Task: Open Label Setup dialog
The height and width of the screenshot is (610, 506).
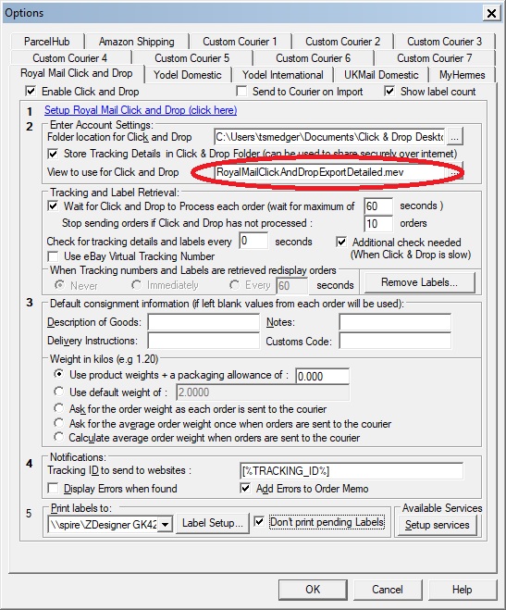Action: [x=212, y=523]
